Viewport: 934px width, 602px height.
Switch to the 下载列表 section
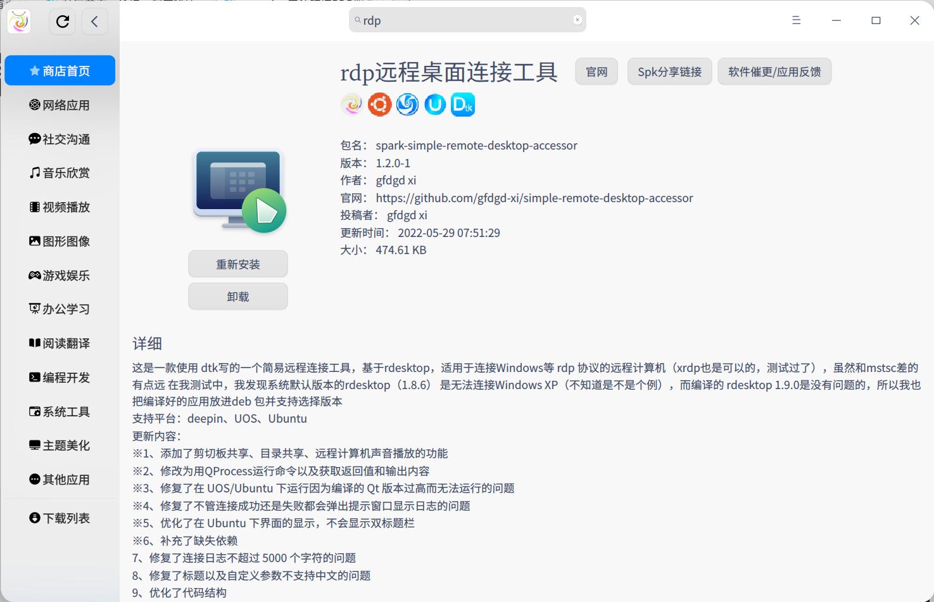(x=60, y=518)
